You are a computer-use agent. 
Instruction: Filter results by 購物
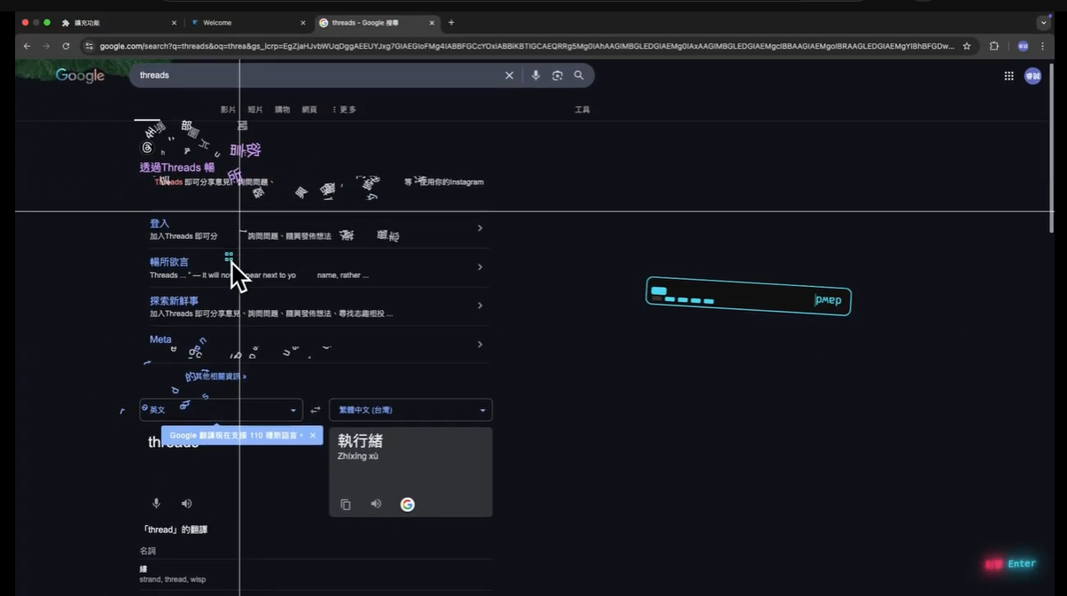(282, 110)
